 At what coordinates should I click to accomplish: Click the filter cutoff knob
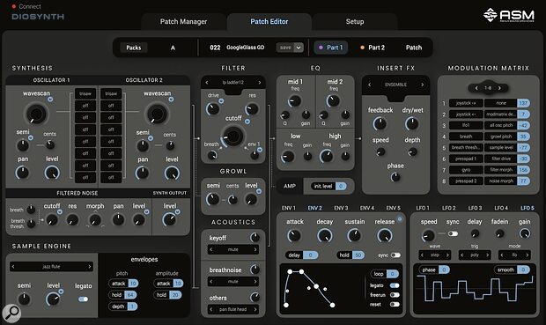point(233,137)
